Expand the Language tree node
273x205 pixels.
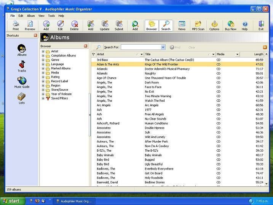pos(43,64)
